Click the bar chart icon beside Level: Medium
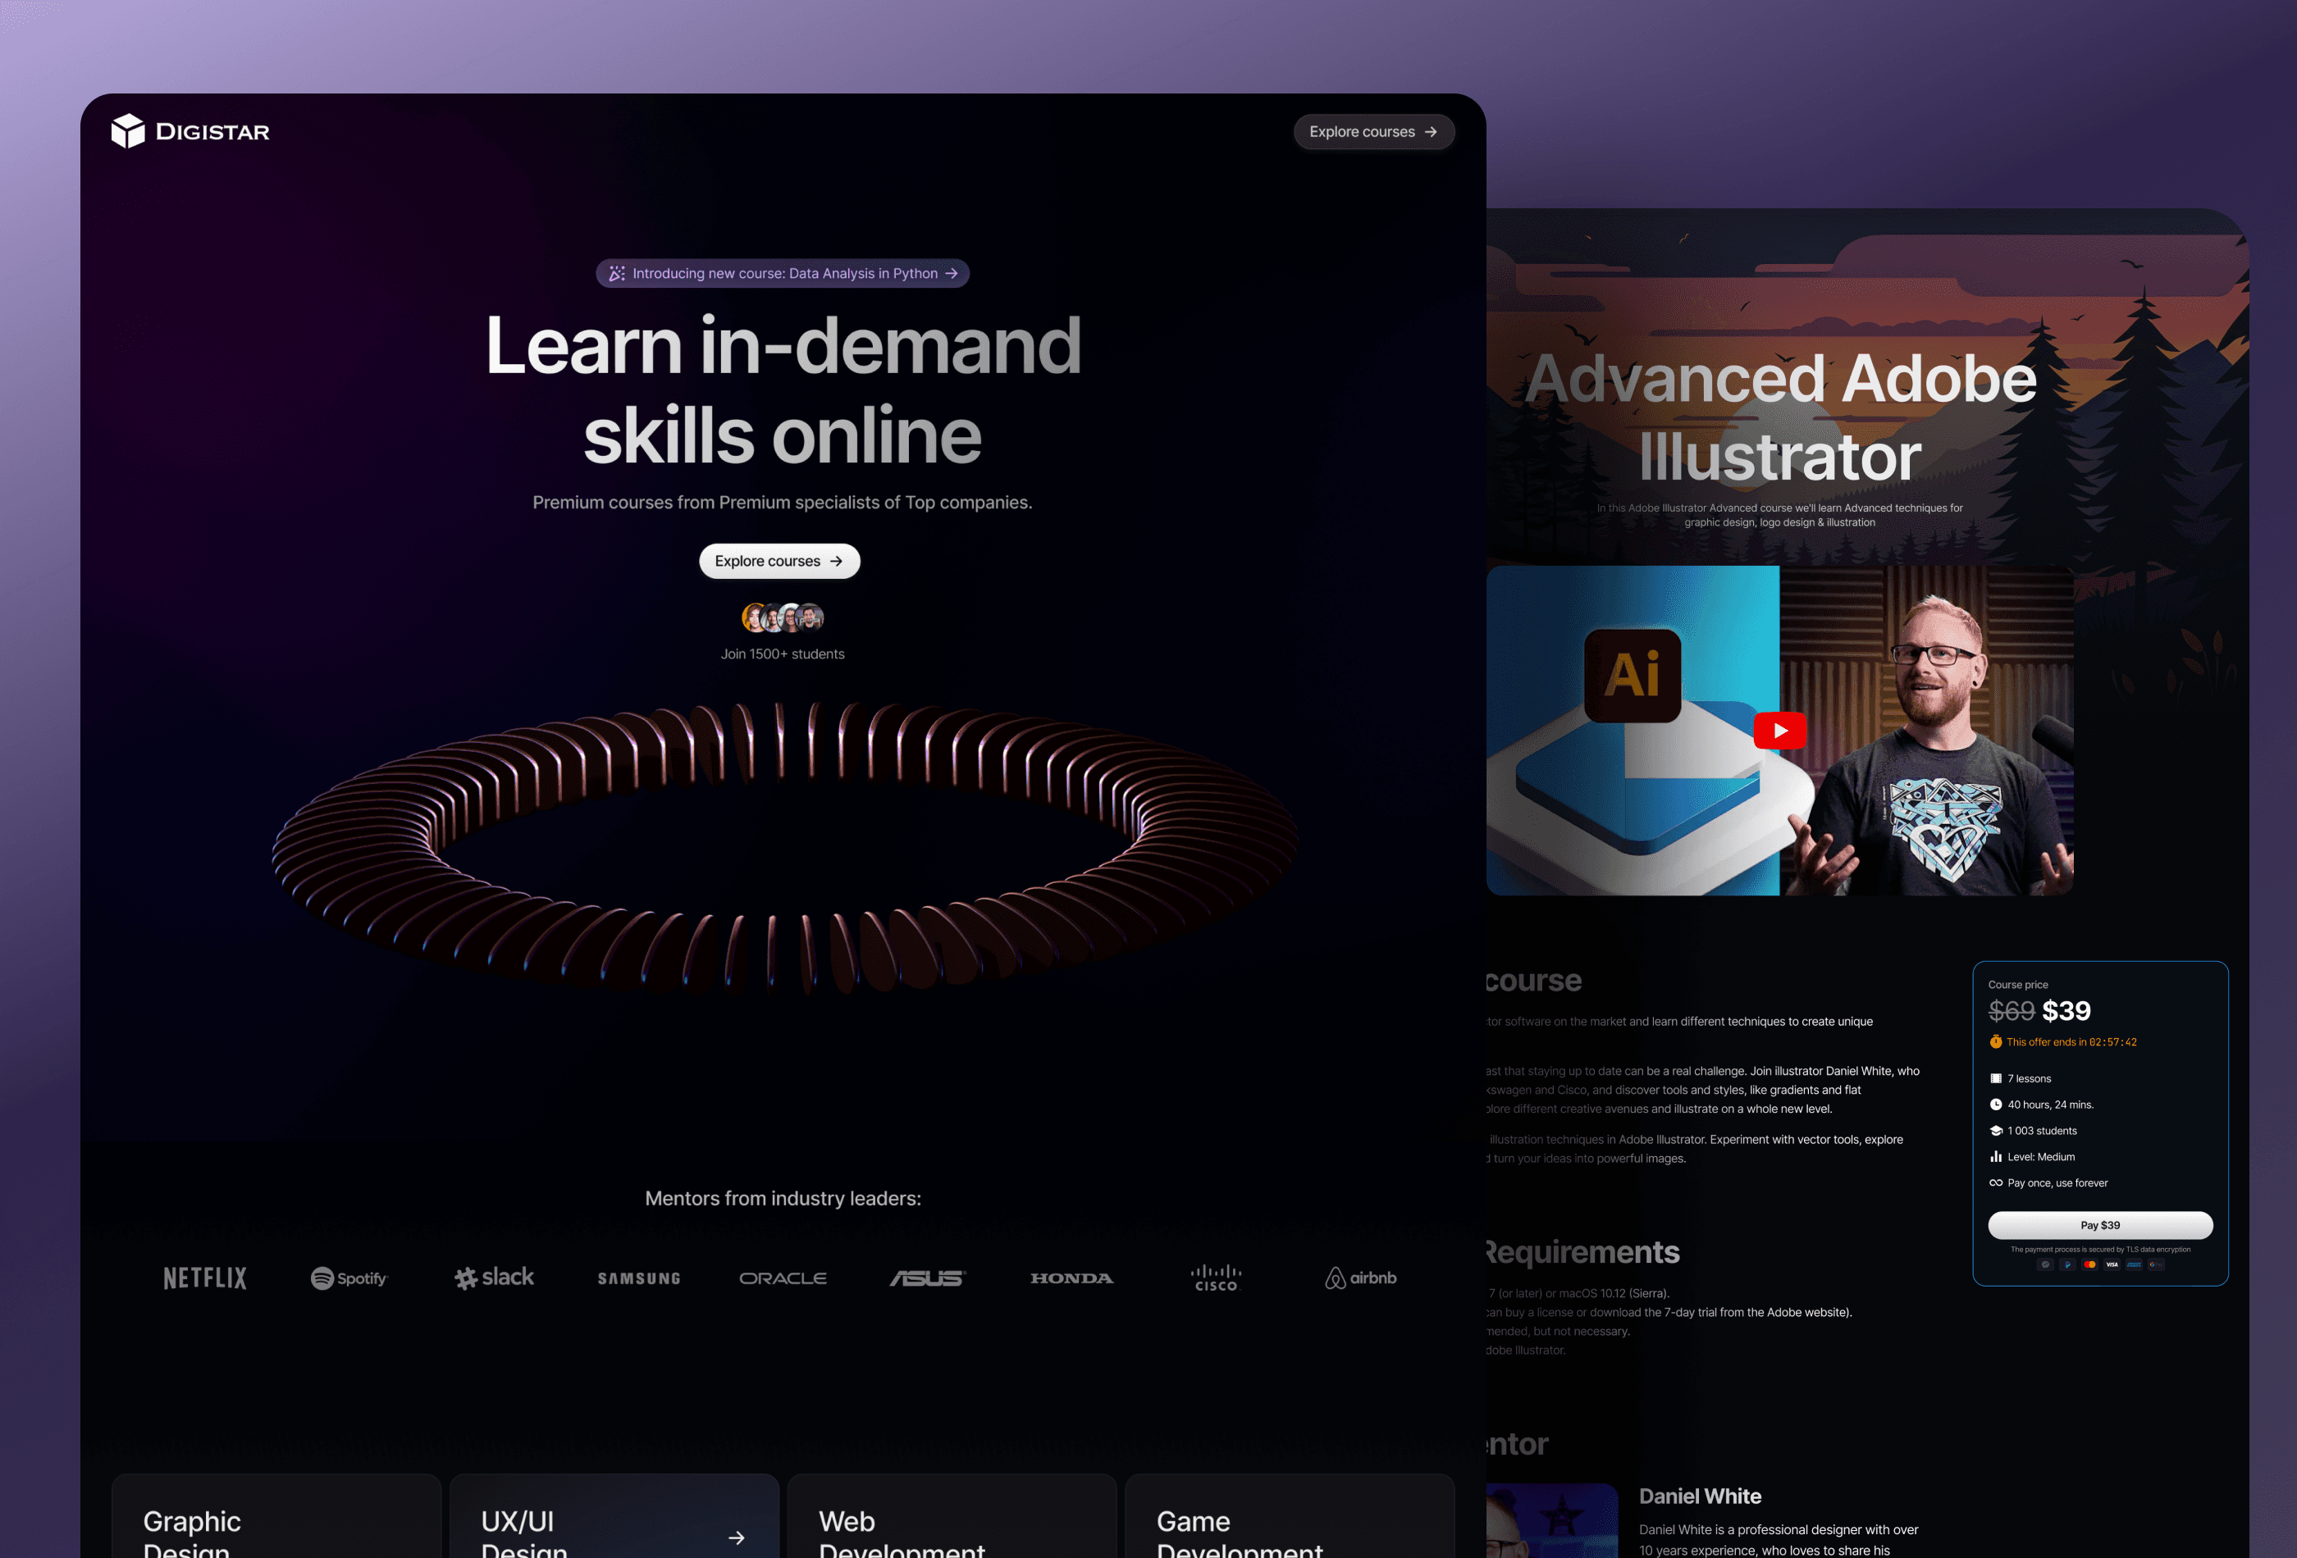 [1996, 1157]
